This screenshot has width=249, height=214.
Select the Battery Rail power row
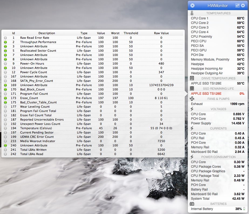[x=217, y=190]
